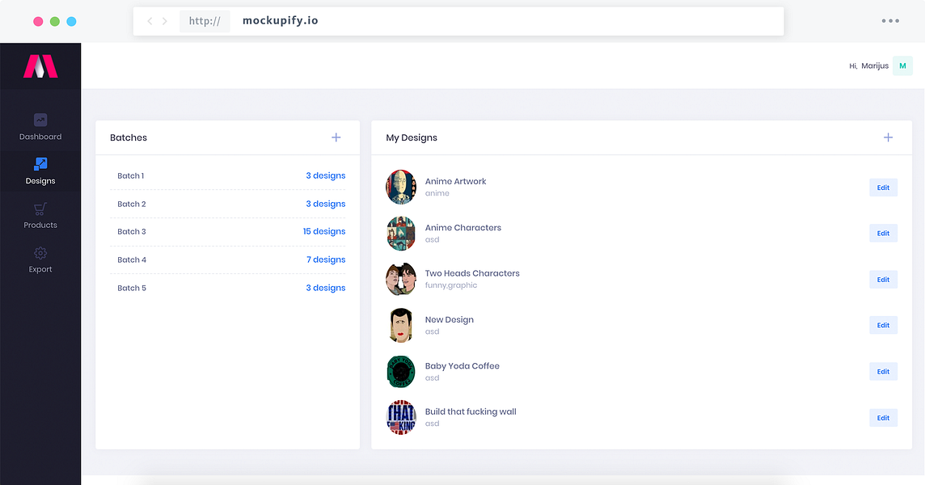925x485 pixels.
Task: Add a new batch with plus icon
Action: (336, 137)
